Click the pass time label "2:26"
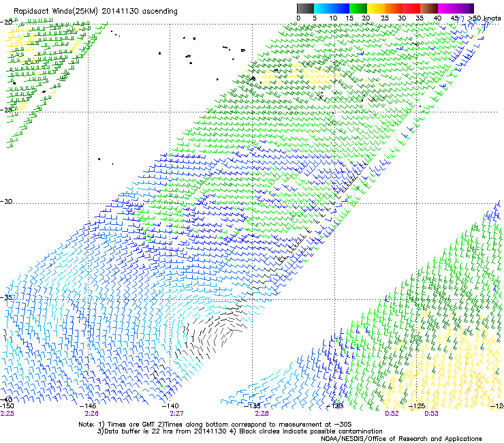Viewport: 504px width, 443px height. coord(92,414)
